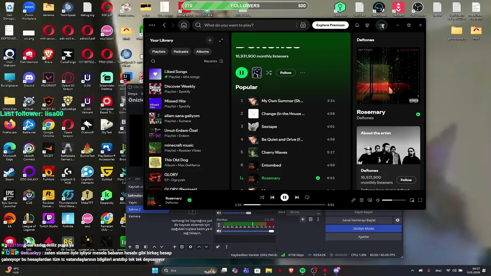
Task: Enter Spotify full screen mode
Action: [x=420, y=200]
